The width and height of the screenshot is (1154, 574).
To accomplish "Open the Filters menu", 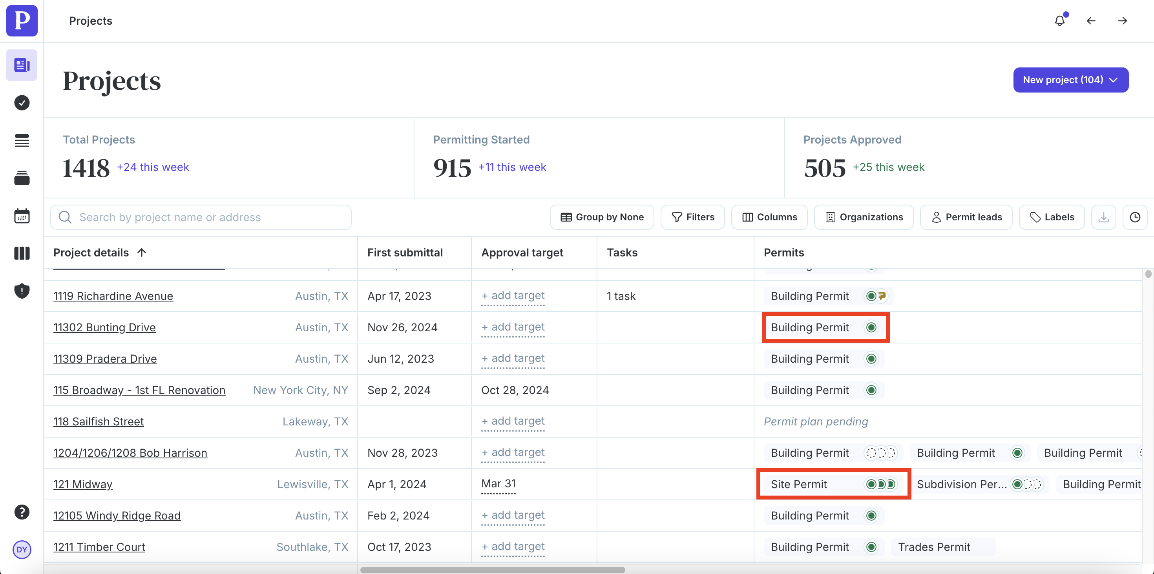I will [692, 217].
